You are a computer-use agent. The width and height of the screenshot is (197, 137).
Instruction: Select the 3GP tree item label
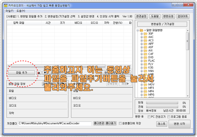tap(151, 34)
